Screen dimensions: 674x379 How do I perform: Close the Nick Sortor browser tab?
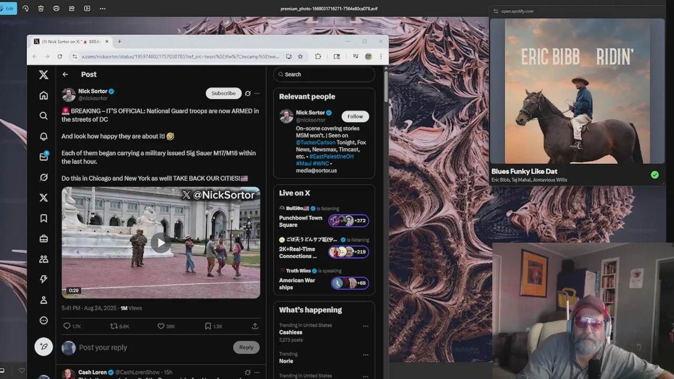click(x=107, y=42)
